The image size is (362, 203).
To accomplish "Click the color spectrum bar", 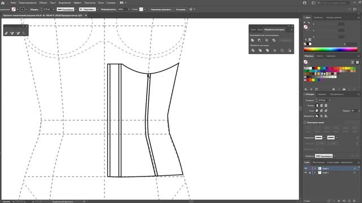I will coord(330,49).
